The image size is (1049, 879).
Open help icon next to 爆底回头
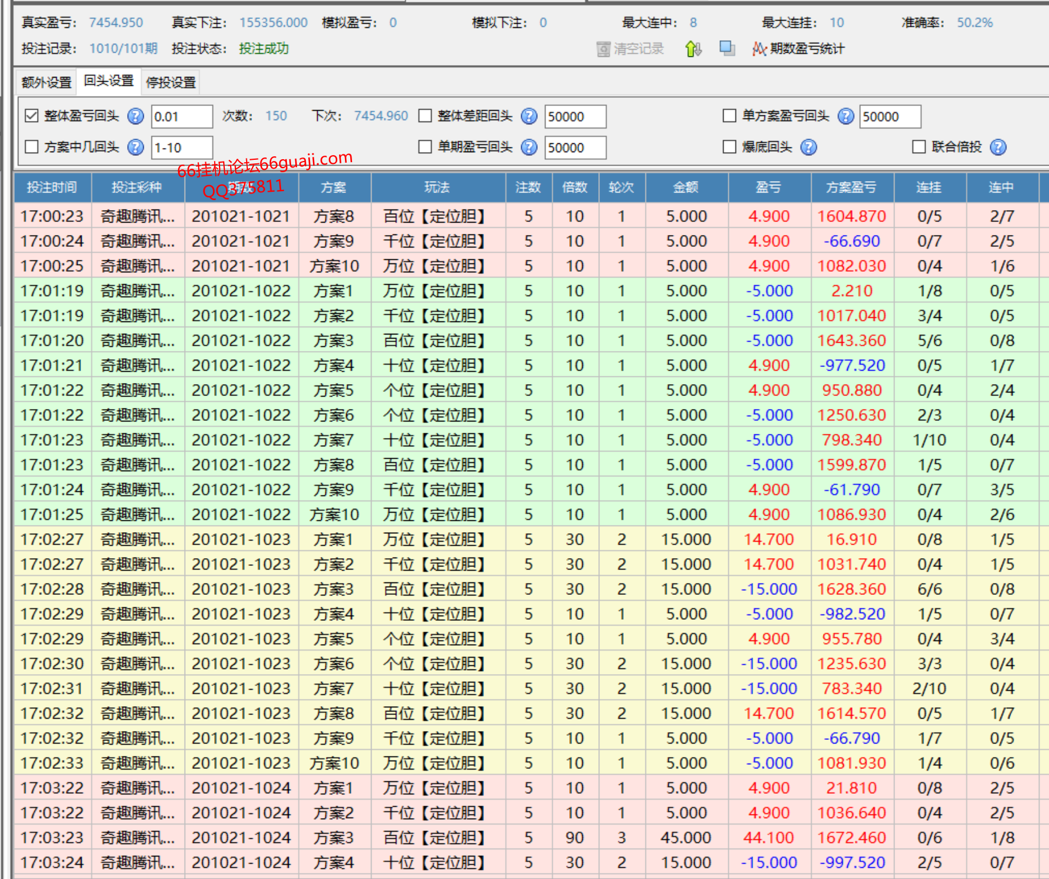tap(809, 147)
